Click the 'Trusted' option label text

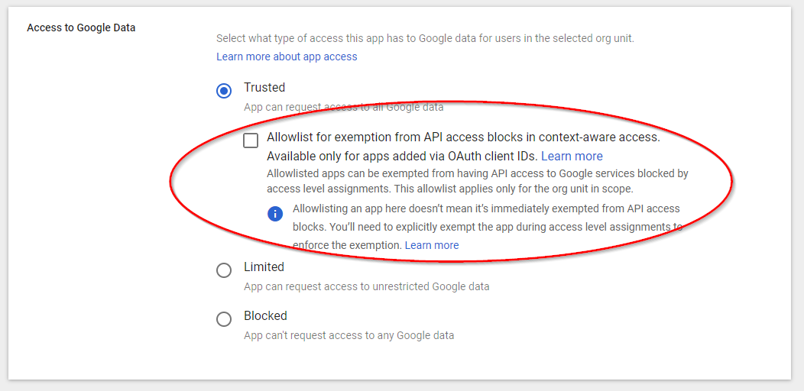point(264,87)
